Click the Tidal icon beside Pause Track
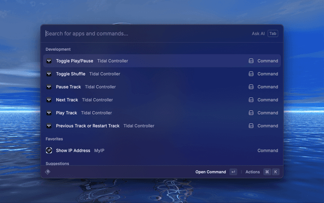This screenshot has height=203, width=324. point(49,87)
